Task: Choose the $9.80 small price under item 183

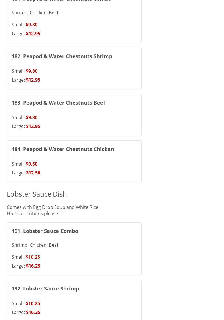Action: click(x=31, y=117)
